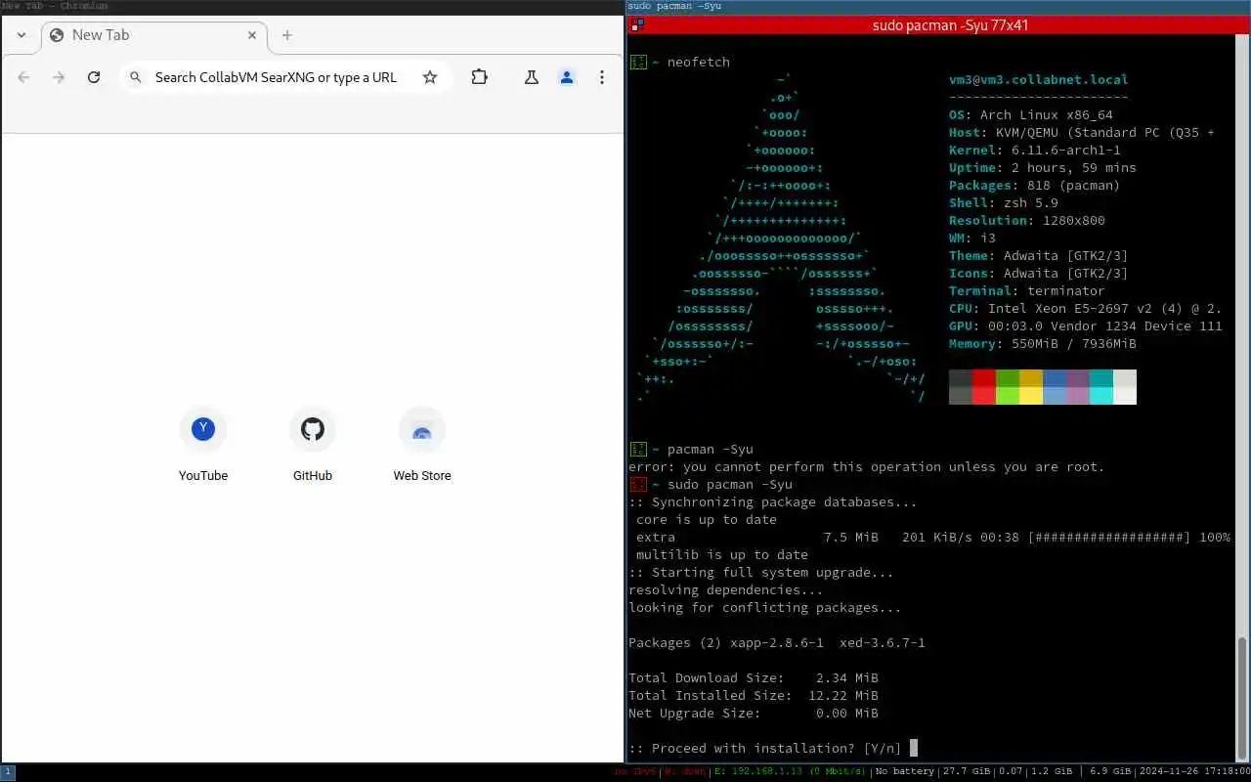This screenshot has width=1251, height=782.
Task: Click the 'Total Installed Size: 12.22 MiB' line
Action: (x=754, y=696)
